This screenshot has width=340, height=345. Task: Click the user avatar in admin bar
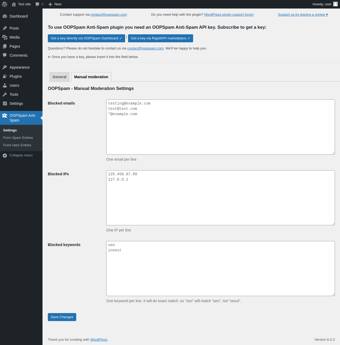335,4
